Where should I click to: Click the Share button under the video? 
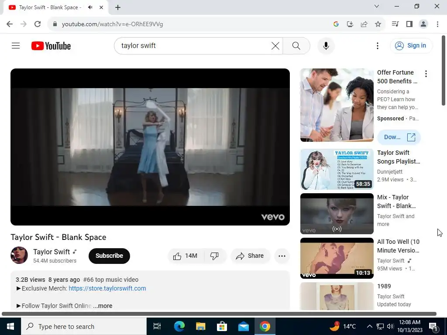tap(250, 256)
